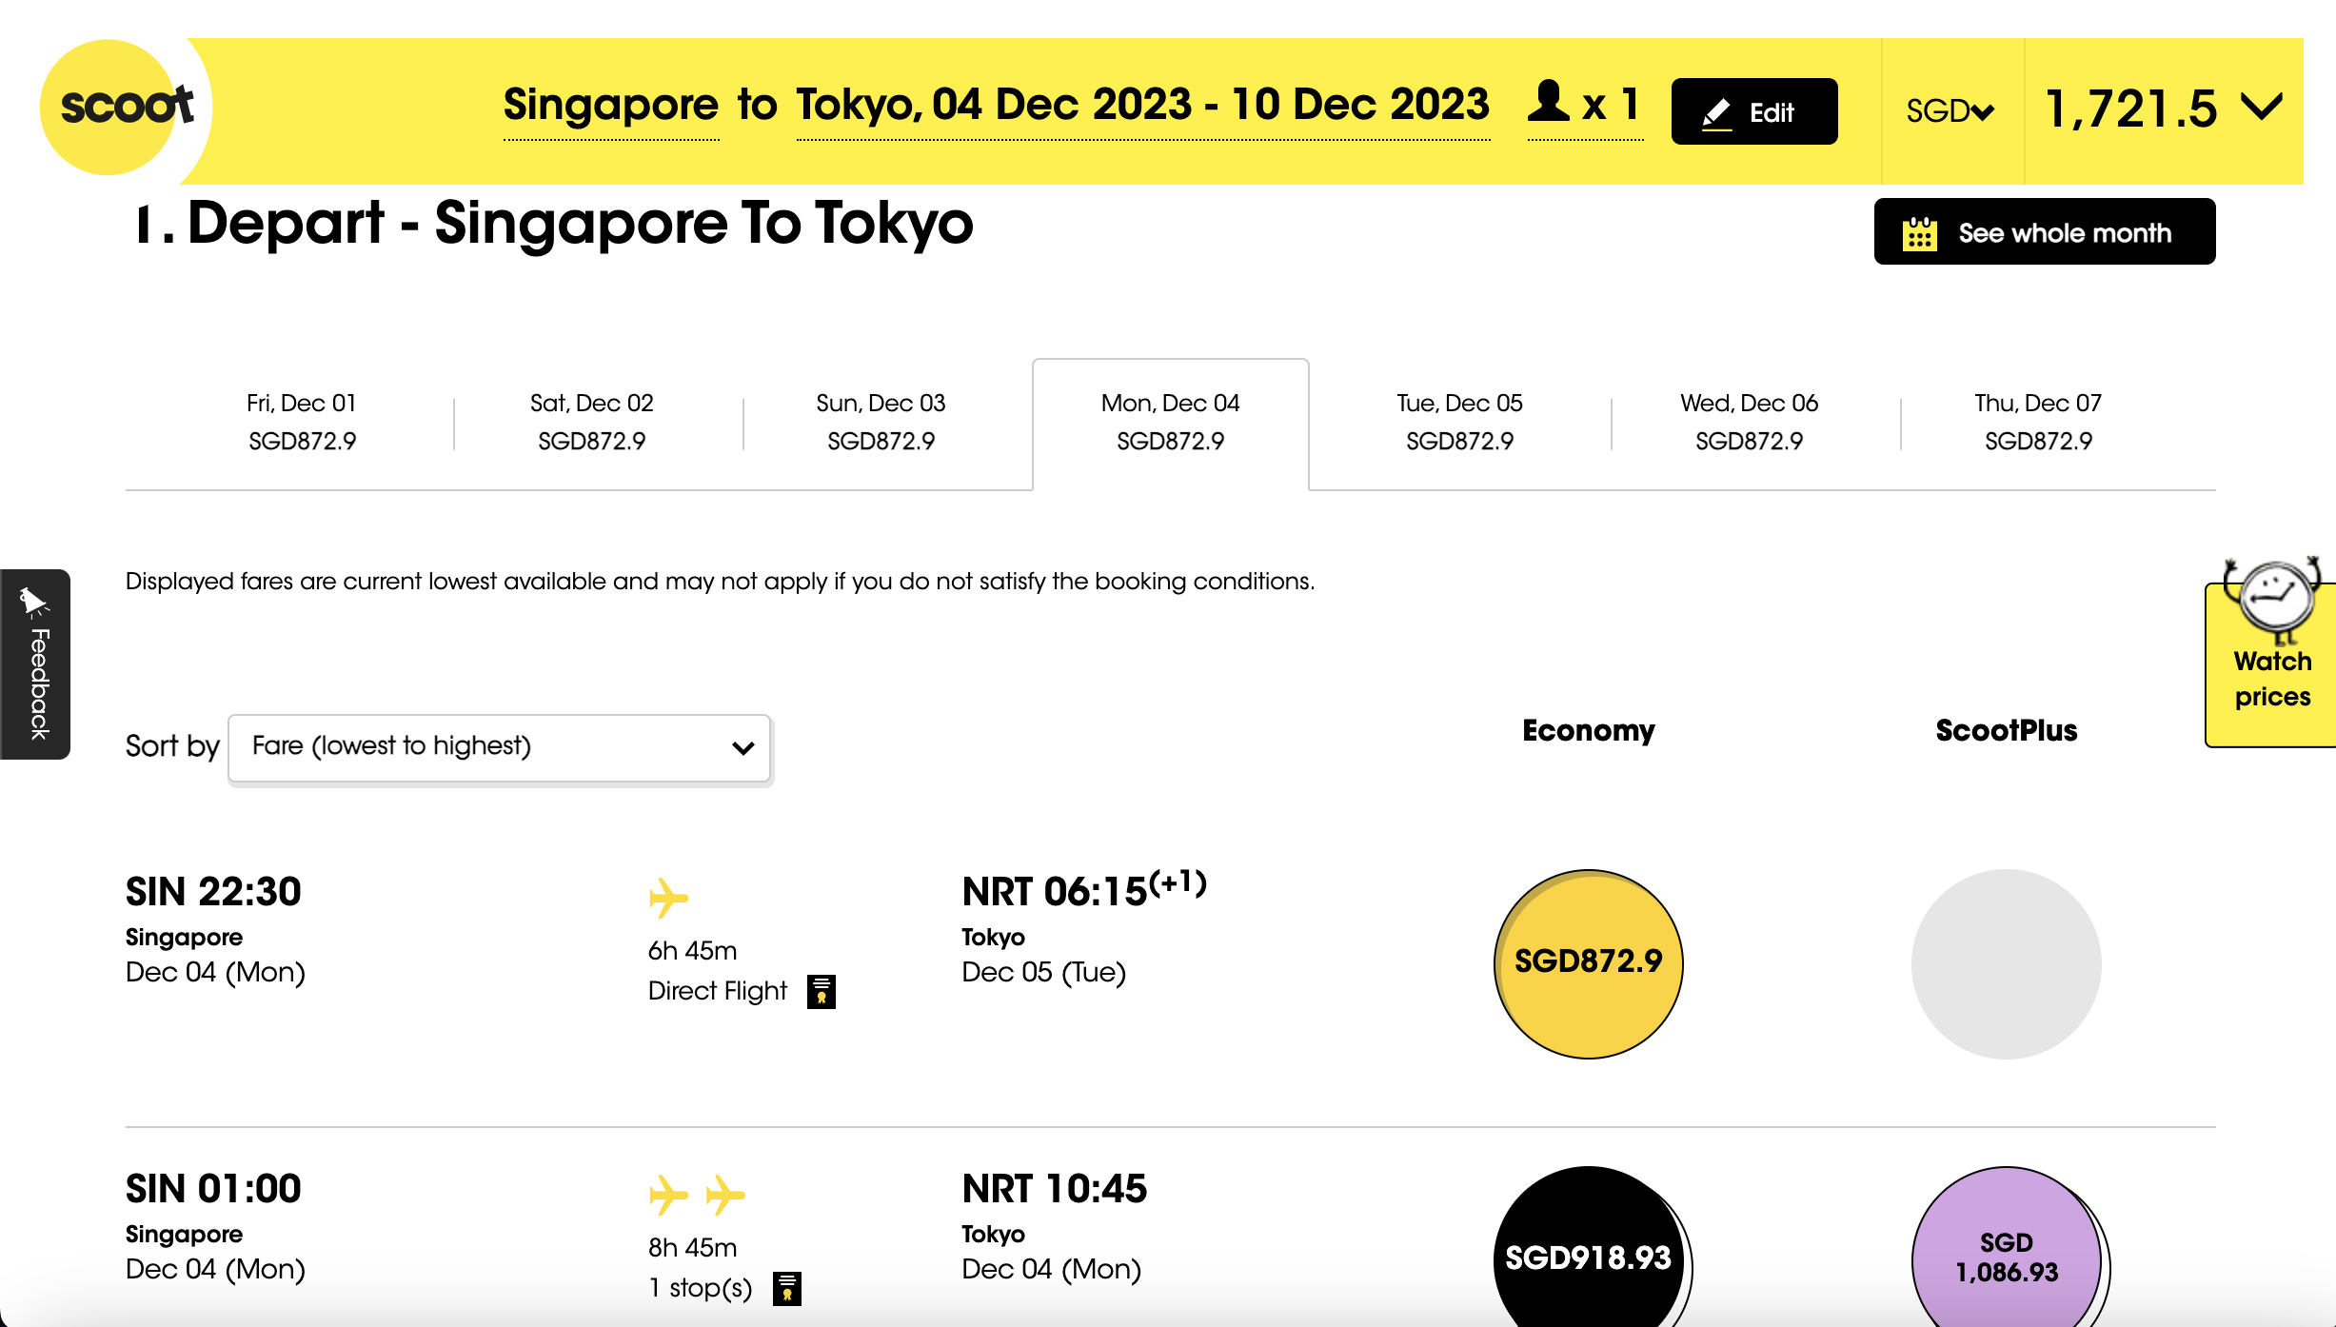Click the SIN 22:30 departure time

pyautogui.click(x=213, y=892)
